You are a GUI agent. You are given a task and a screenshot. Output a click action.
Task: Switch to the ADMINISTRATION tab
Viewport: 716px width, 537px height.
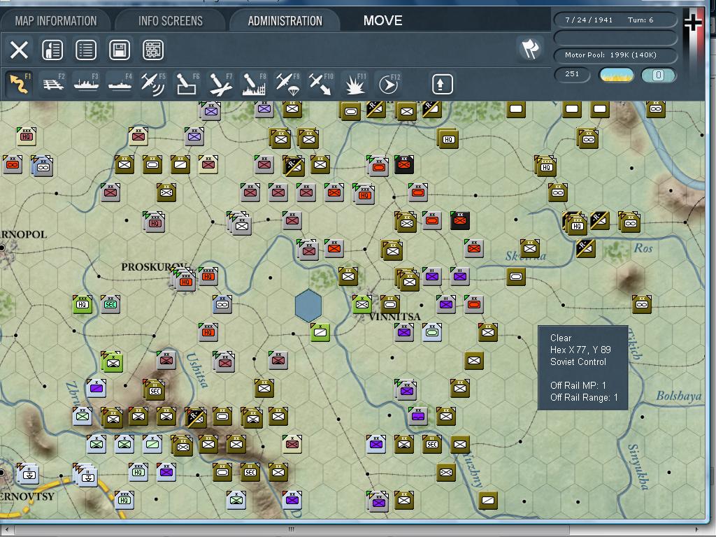coord(285,20)
